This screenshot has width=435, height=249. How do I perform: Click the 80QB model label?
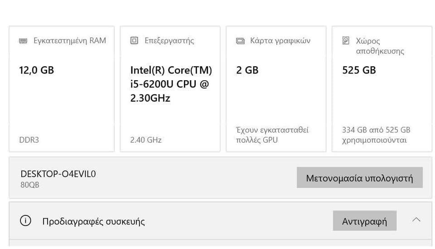pos(30,185)
